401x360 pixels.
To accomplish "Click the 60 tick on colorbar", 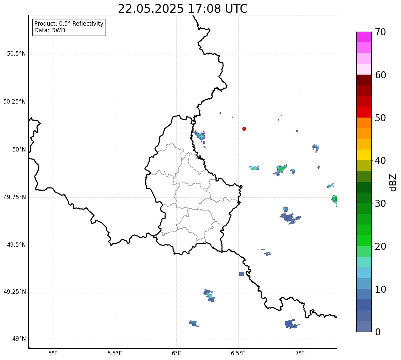I will pyautogui.click(x=381, y=75).
